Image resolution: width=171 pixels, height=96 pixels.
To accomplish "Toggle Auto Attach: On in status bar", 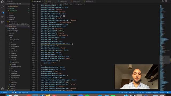I will 23,93.
